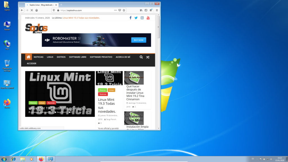This screenshot has height=162, width=288.
Task: Click the Firefox taskbar button
Action: pyautogui.click(x=41, y=159)
